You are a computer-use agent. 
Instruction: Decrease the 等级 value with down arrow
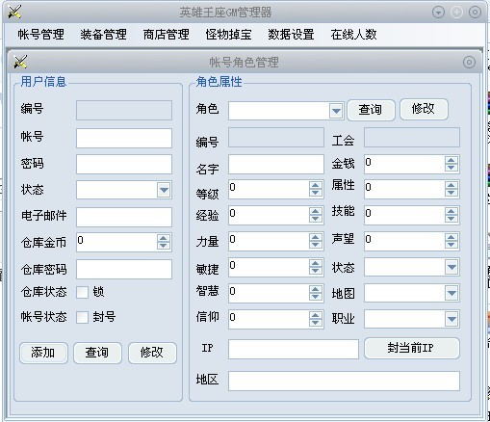316,193
